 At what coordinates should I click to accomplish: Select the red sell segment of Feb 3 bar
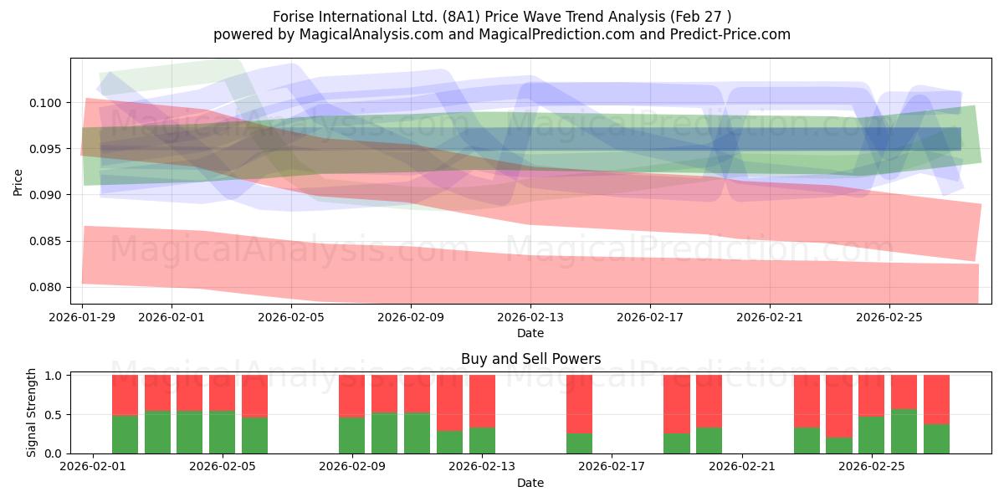(157, 393)
